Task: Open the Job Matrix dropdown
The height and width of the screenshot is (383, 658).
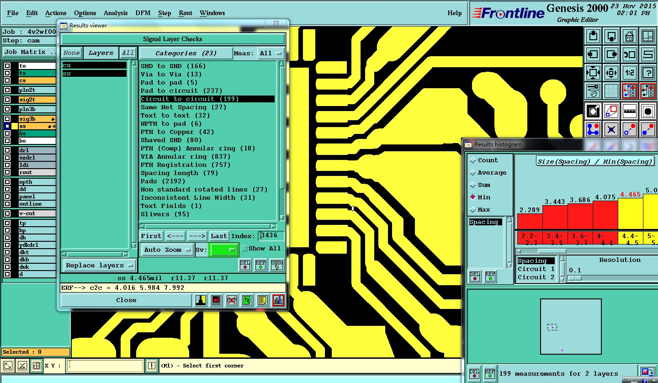Action: click(x=29, y=52)
